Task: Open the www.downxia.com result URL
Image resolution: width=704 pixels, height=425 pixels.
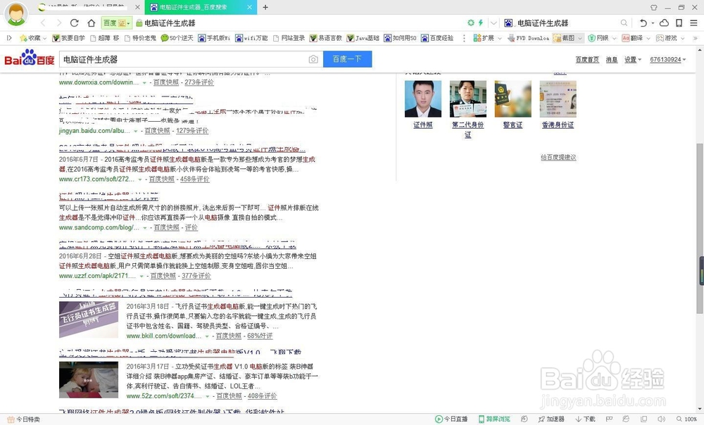Action: (99, 82)
